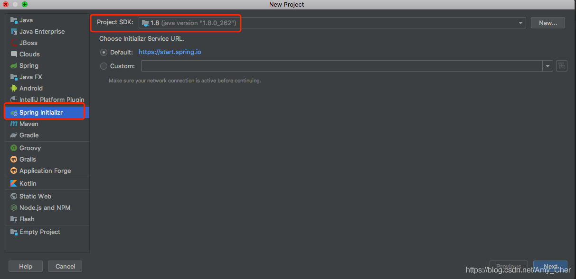Click the Next button
Screen dimensions: 576x279
(550, 267)
